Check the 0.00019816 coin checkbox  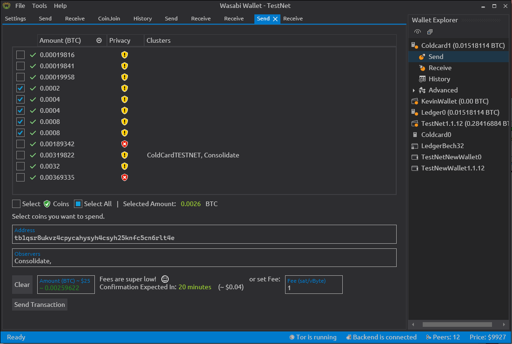point(20,55)
